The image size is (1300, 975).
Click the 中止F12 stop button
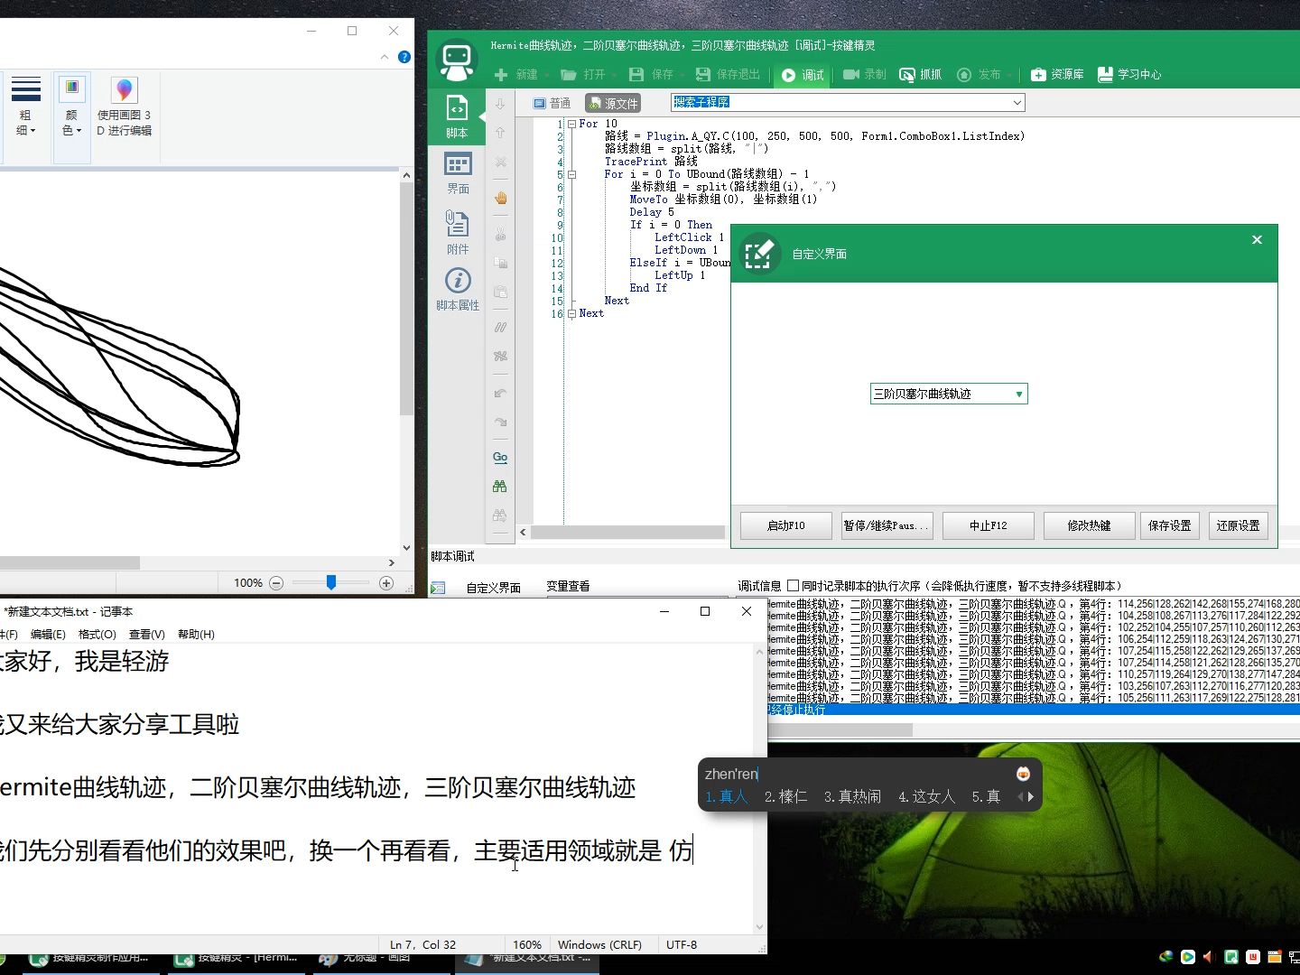click(x=989, y=525)
